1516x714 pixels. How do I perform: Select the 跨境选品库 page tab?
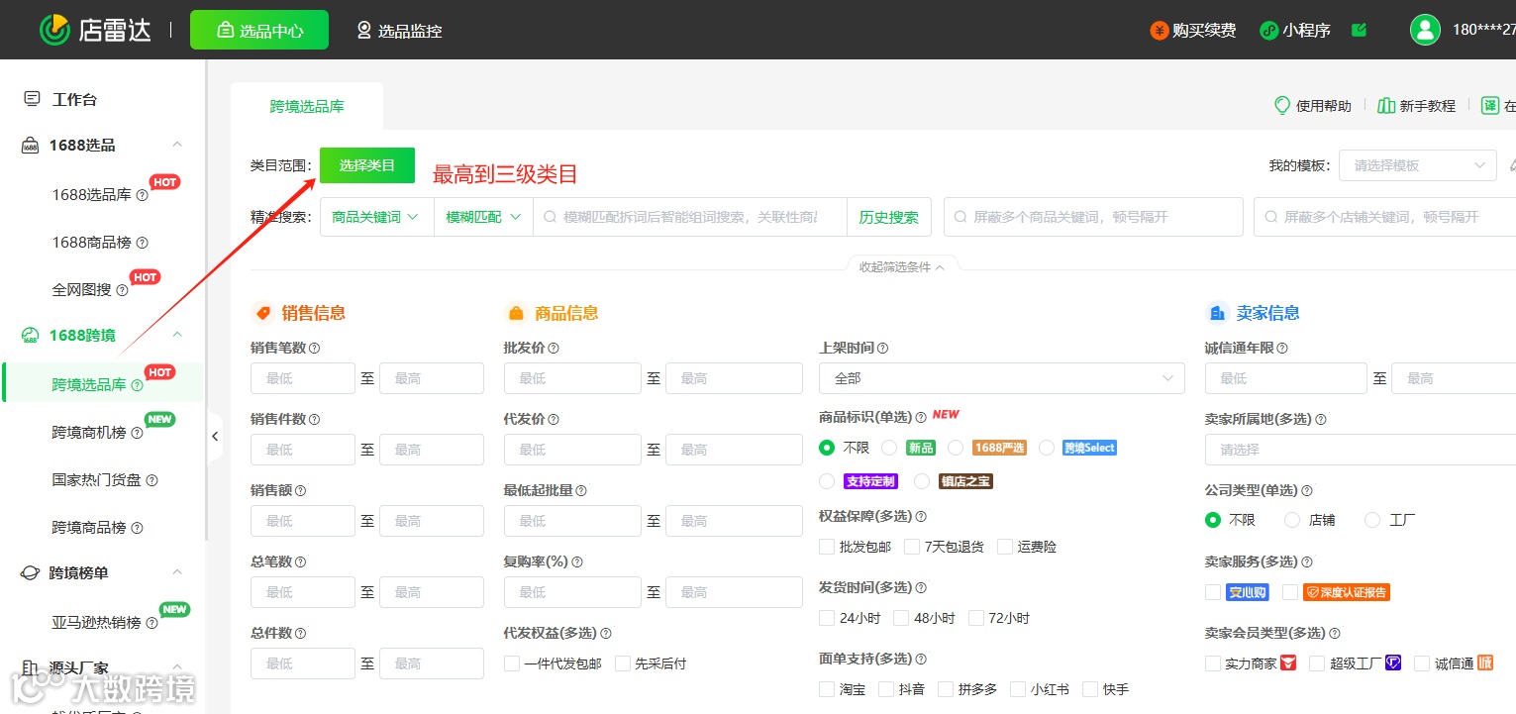point(307,106)
